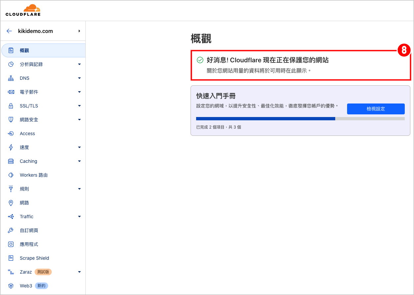
Task: Click the 關於您網站用量的資料 description line
Action: click(x=259, y=71)
